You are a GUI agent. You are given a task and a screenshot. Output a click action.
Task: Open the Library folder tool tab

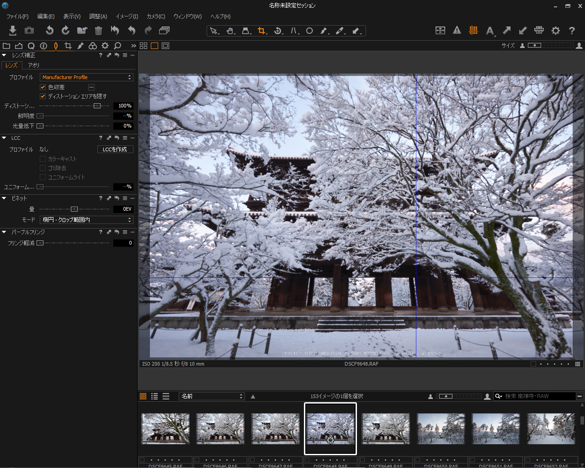coord(6,46)
